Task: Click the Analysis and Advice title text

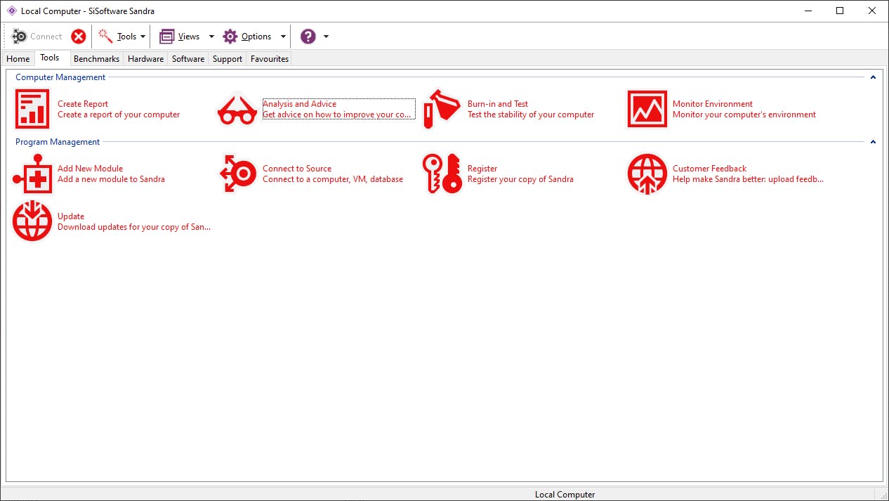Action: click(299, 104)
